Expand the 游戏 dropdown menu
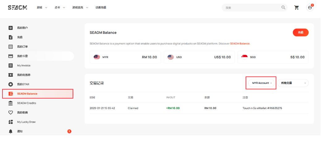This screenshot has width=323, height=143. point(42,7)
